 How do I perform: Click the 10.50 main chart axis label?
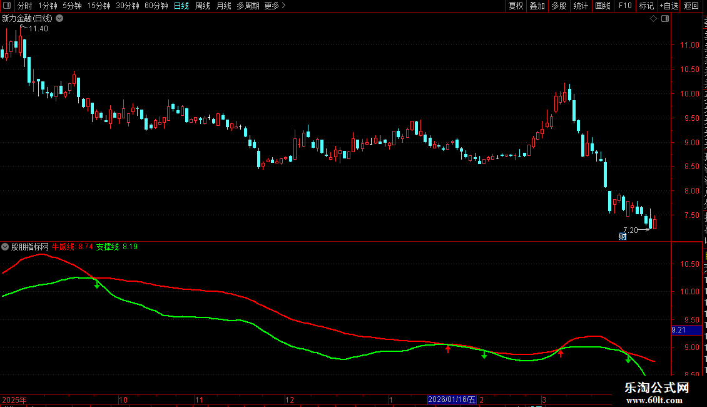[x=690, y=70]
